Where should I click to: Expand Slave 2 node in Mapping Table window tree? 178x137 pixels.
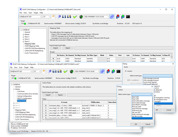23,39
